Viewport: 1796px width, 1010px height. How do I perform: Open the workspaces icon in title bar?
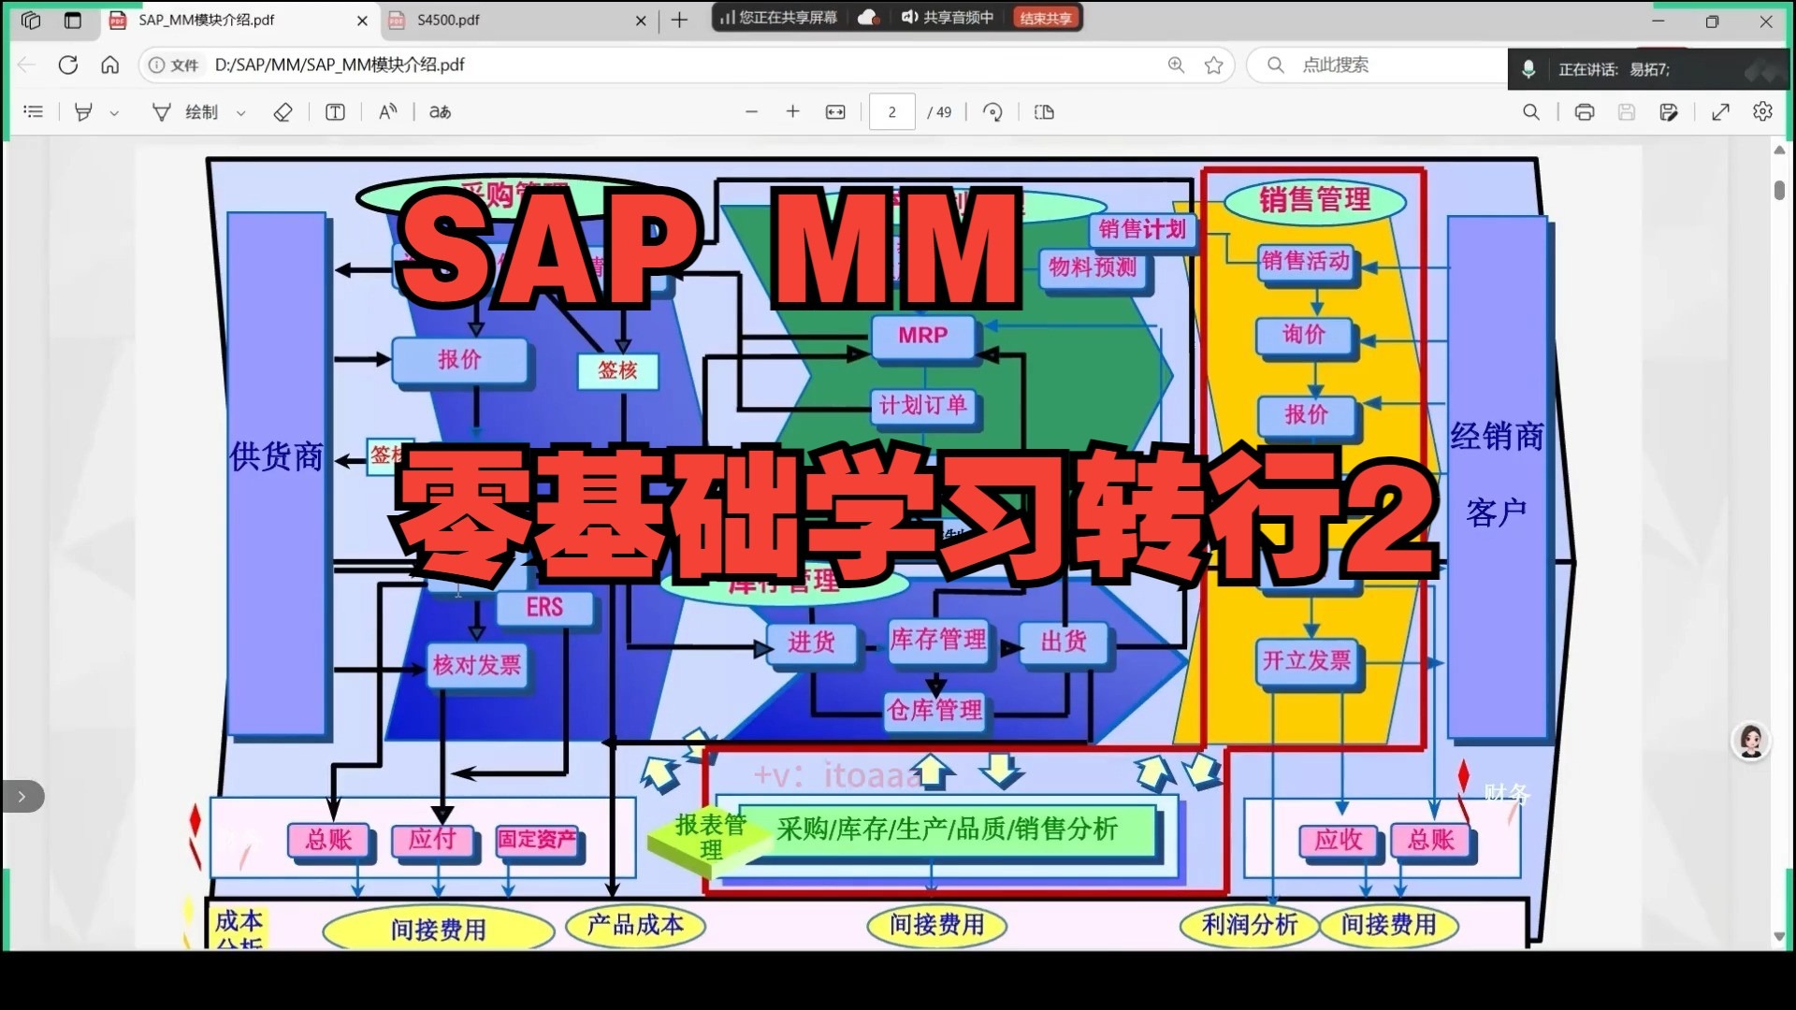coord(31,20)
